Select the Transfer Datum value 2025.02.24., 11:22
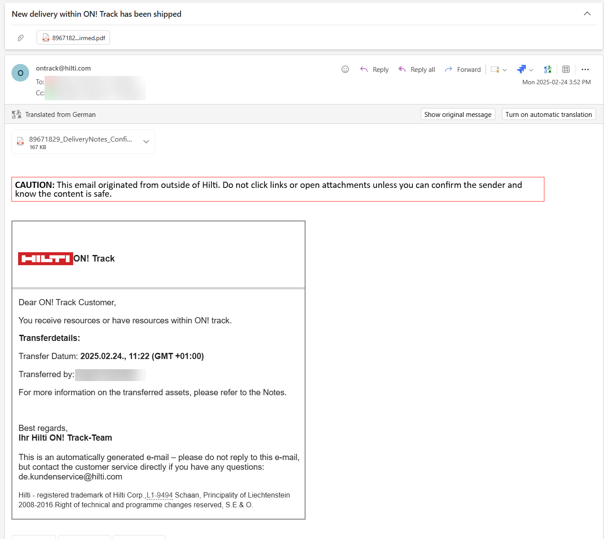Screen dimensions: 604x539 click(142, 356)
